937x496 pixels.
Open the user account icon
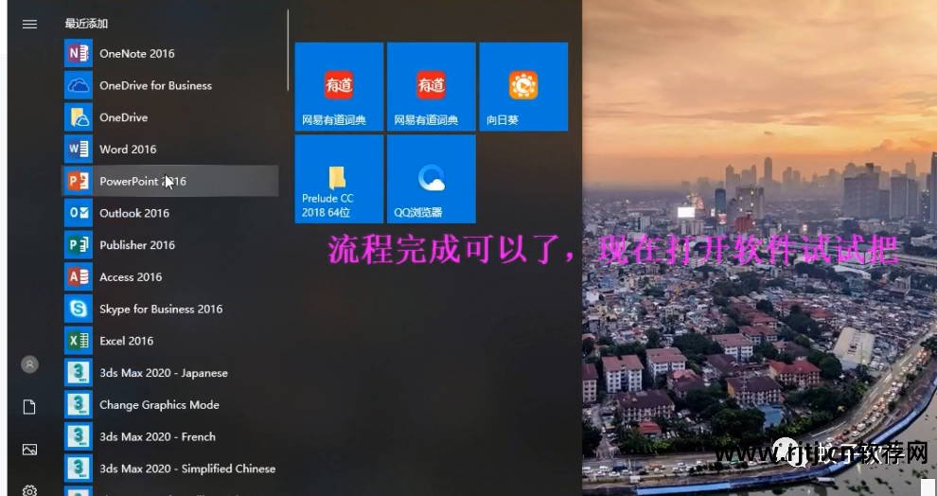(x=29, y=364)
